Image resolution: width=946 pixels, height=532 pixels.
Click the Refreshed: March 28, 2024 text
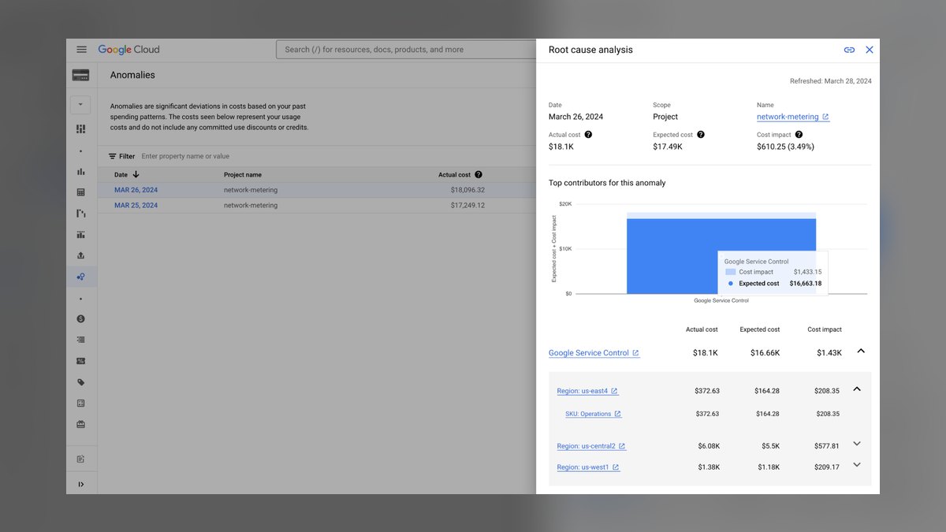831,81
